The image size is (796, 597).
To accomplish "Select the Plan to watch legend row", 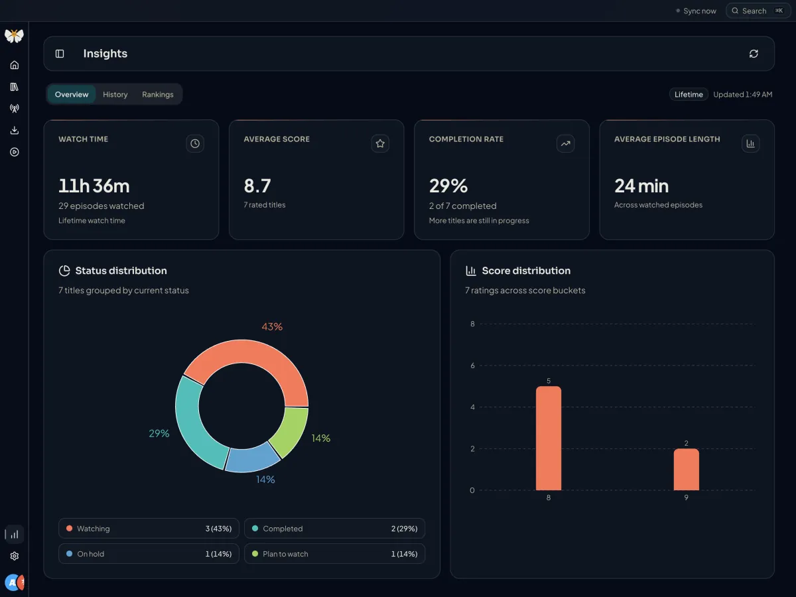I will click(x=335, y=554).
